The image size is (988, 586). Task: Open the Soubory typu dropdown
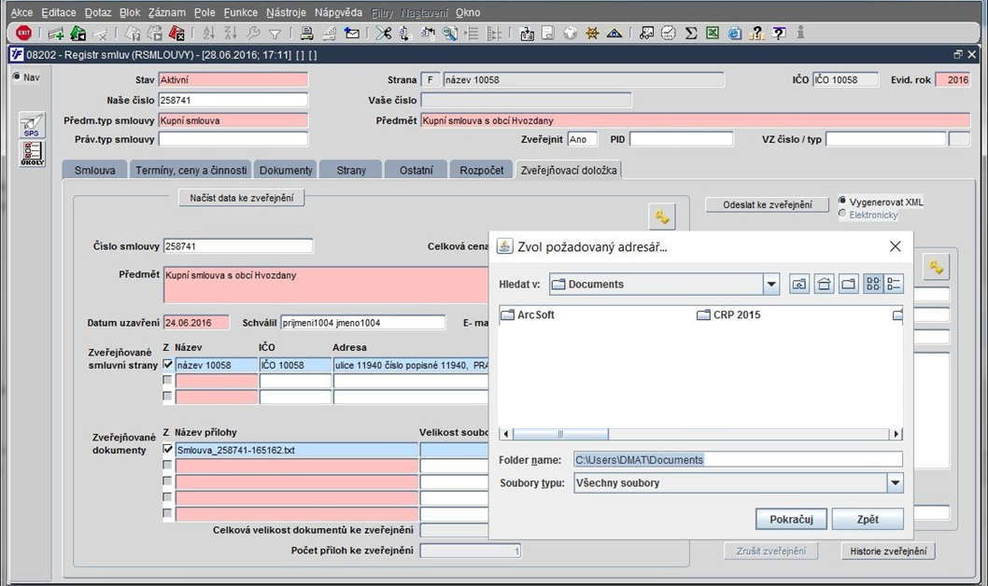tap(895, 482)
